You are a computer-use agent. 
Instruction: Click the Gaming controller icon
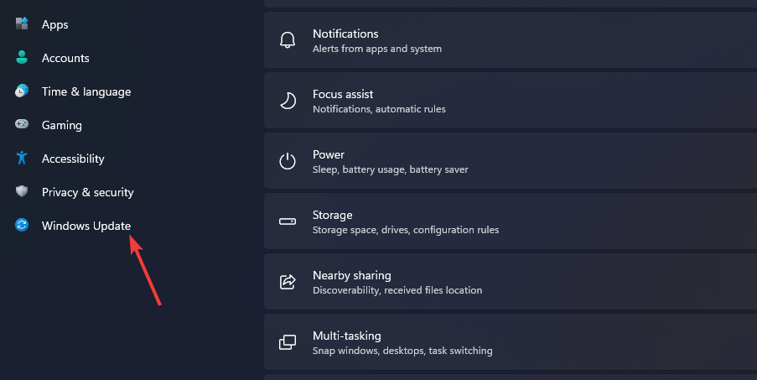[x=23, y=125]
